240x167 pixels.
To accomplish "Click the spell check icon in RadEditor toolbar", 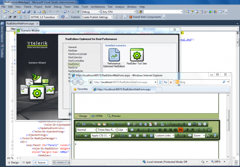I will click(79, 124).
